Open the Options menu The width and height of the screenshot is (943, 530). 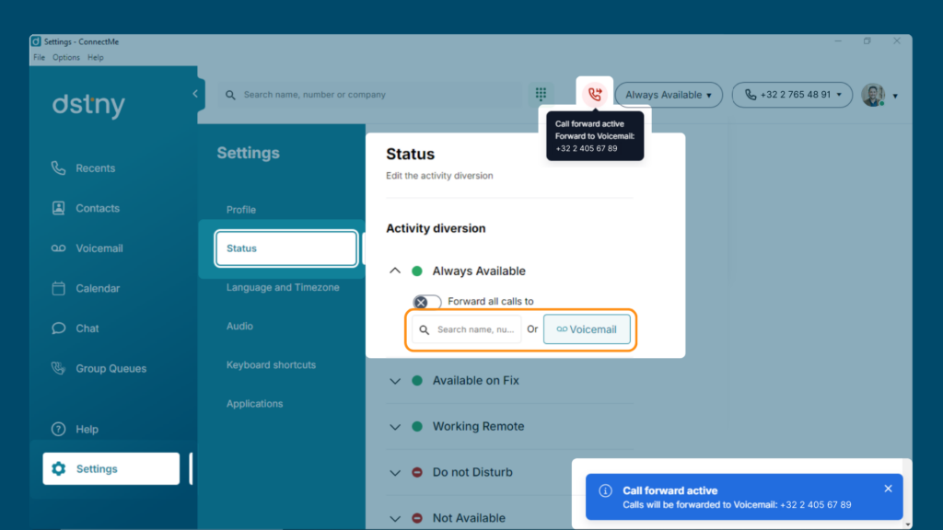click(x=66, y=58)
